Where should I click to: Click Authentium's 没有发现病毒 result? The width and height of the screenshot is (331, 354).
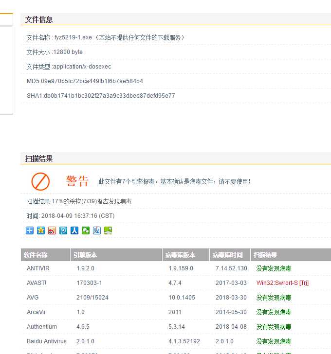pos(274,327)
